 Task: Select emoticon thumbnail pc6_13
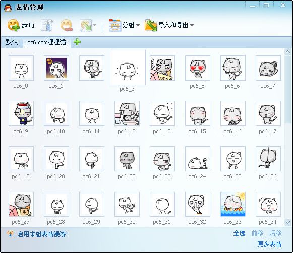[162, 113]
